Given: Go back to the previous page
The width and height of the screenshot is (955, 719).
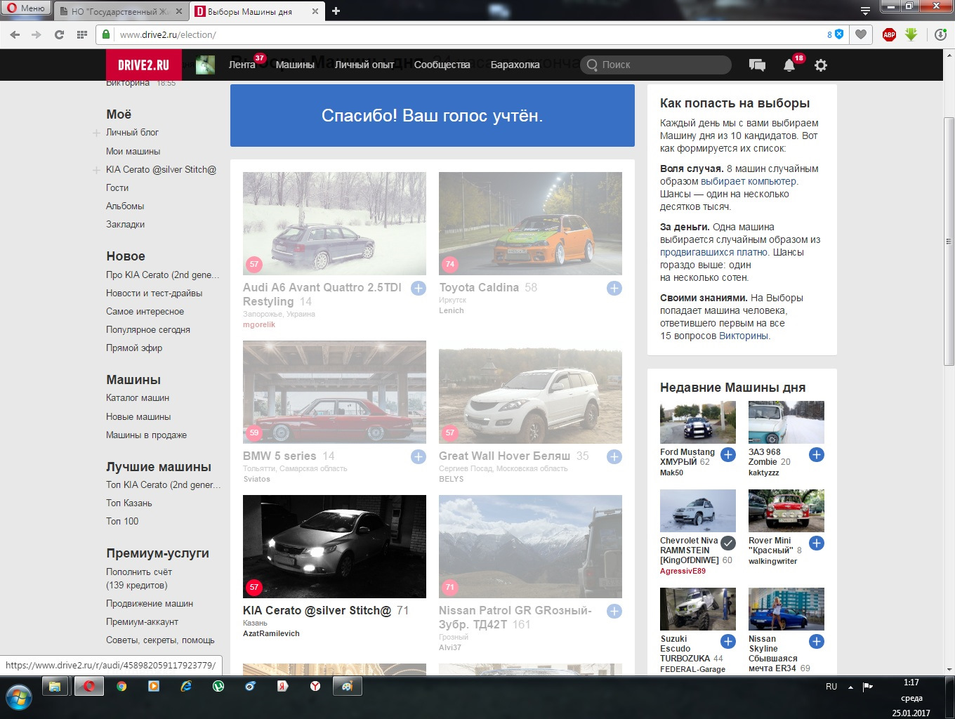Looking at the screenshot, I should [15, 34].
